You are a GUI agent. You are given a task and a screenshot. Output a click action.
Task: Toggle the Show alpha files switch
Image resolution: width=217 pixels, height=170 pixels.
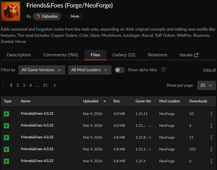[x=120, y=70]
